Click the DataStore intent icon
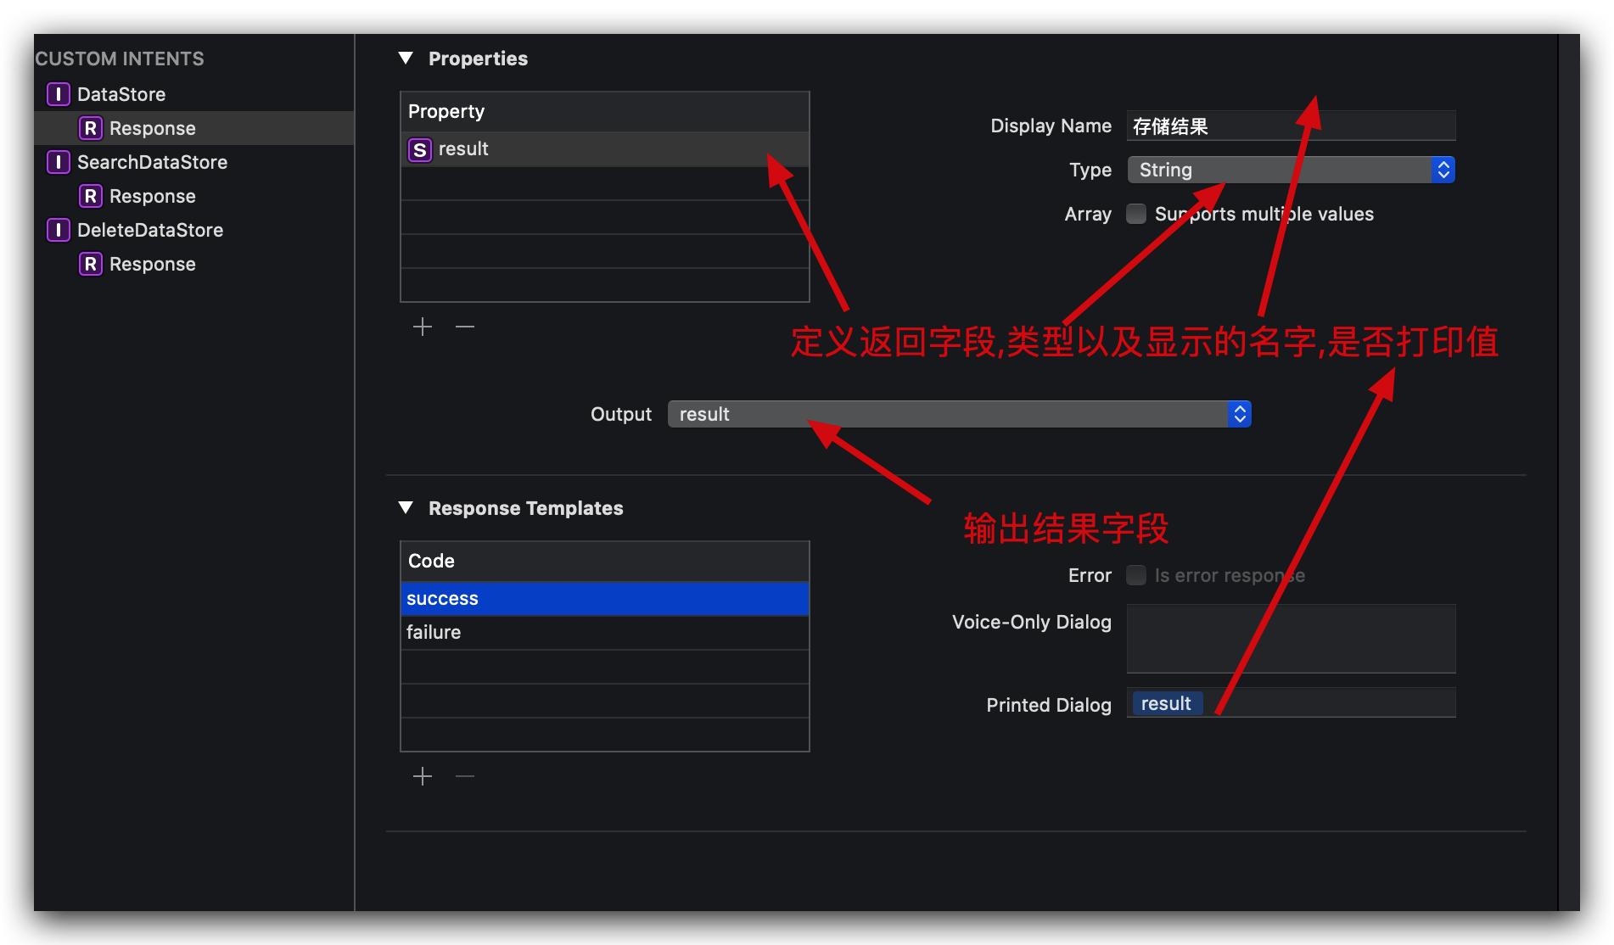 point(58,94)
